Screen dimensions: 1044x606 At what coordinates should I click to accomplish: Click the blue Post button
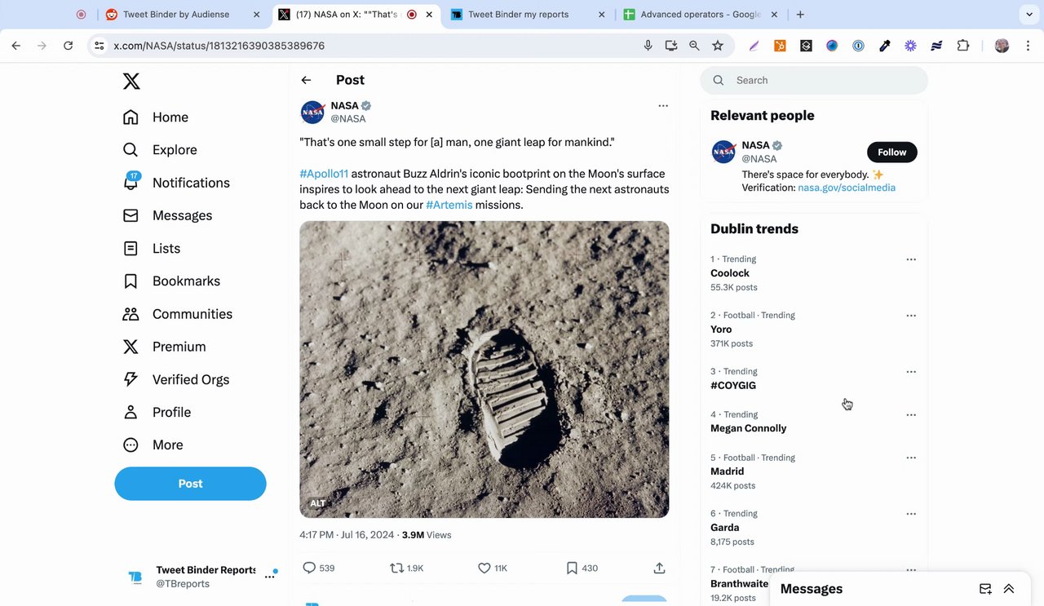click(190, 484)
